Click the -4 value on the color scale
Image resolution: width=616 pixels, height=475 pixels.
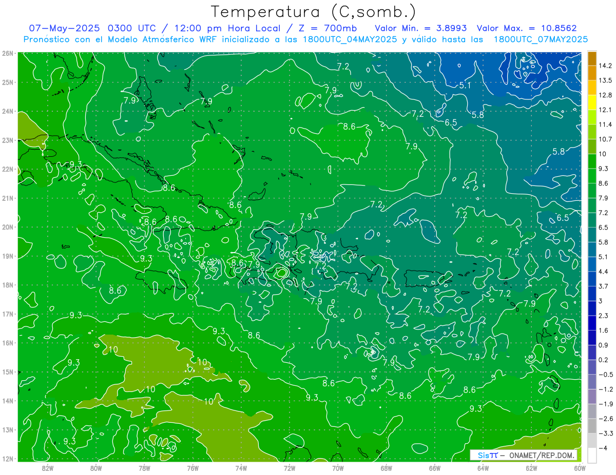click(x=603, y=448)
